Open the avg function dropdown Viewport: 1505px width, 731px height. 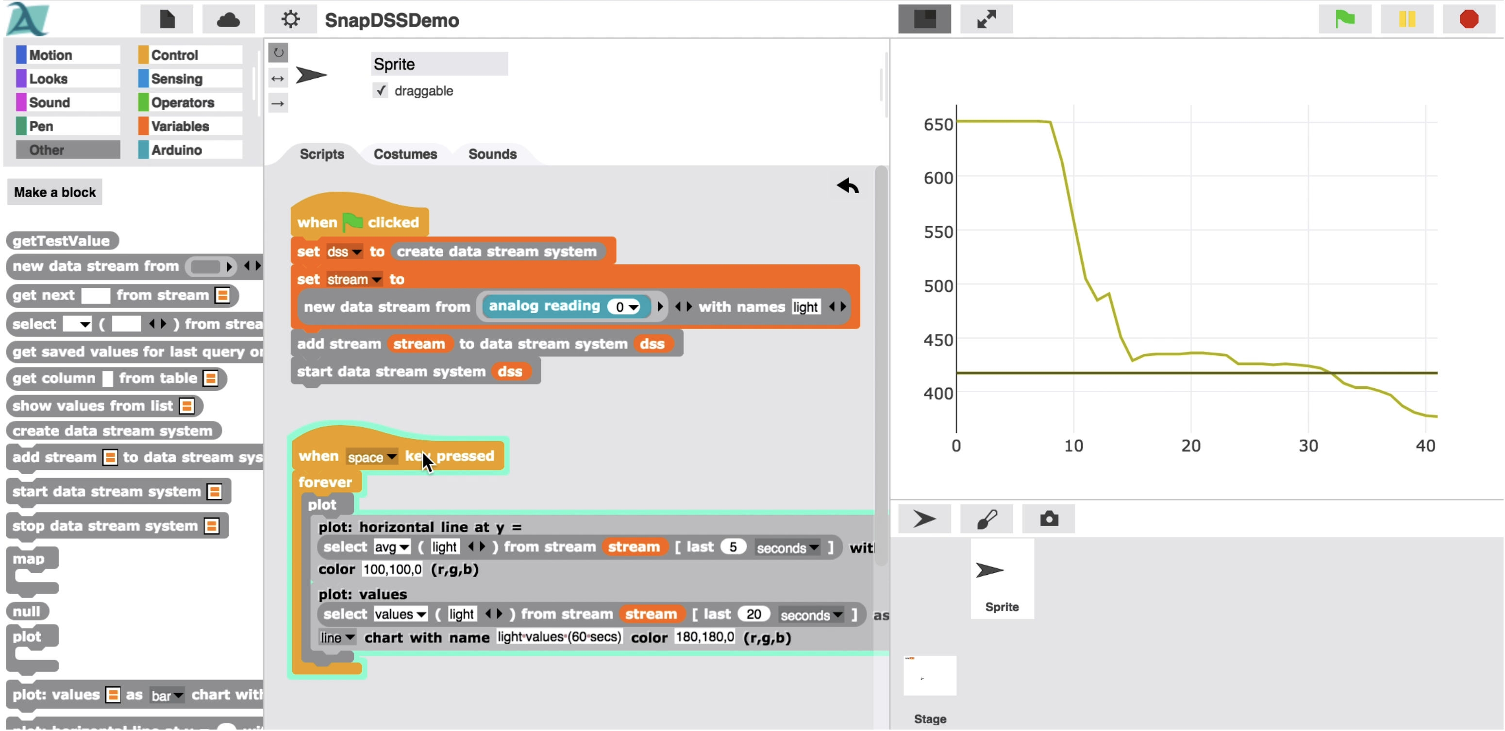coord(404,548)
